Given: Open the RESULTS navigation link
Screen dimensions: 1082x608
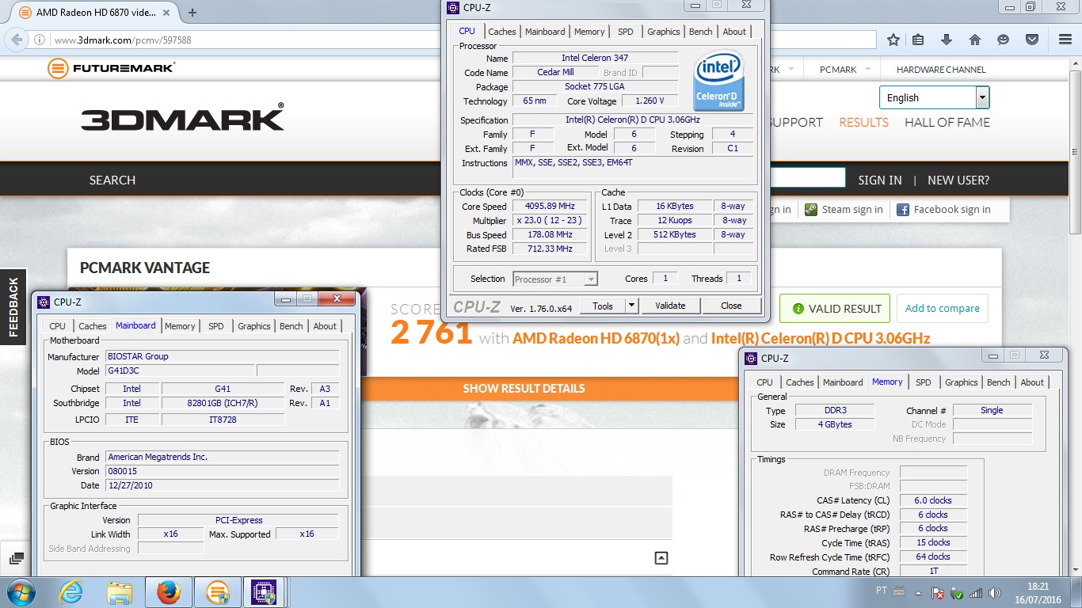Looking at the screenshot, I should pyautogui.click(x=863, y=122).
